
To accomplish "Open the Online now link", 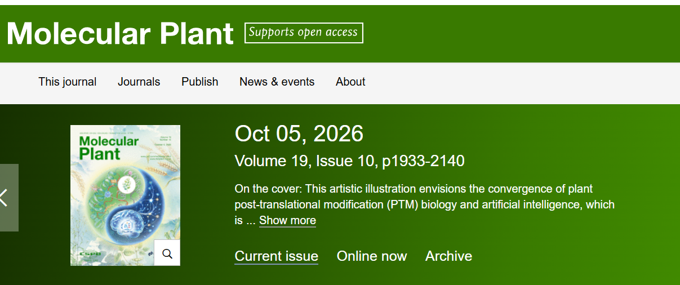I will pyautogui.click(x=372, y=256).
